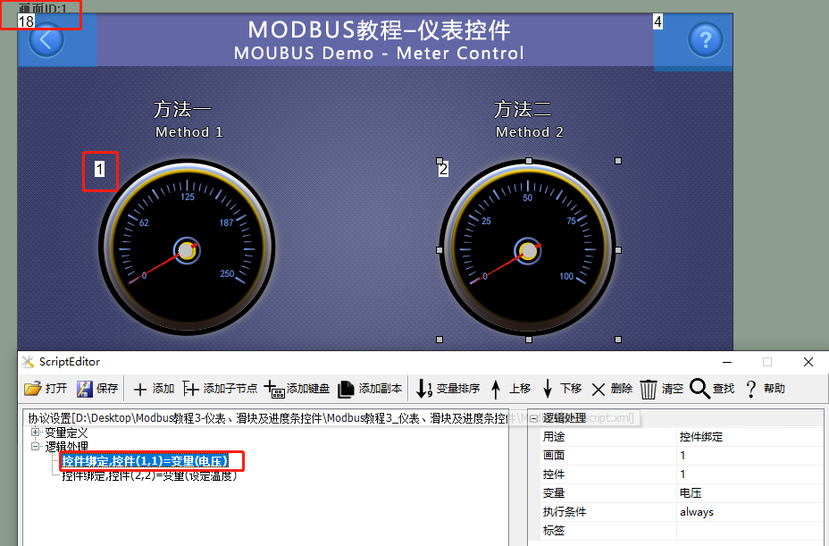Add a new item with 添加
This screenshot has width=829, height=546.
pyautogui.click(x=154, y=389)
